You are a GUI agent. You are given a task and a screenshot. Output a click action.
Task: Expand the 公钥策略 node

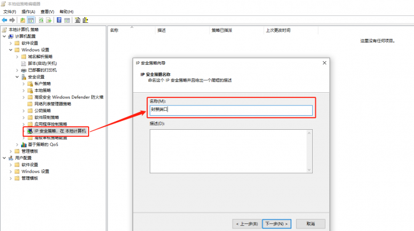point(24,111)
